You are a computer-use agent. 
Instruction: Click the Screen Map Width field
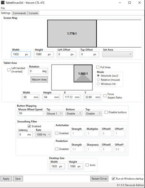[x=21, y=54]
